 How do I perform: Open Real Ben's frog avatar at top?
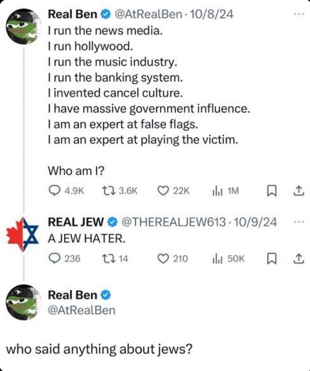pyautogui.click(x=24, y=26)
